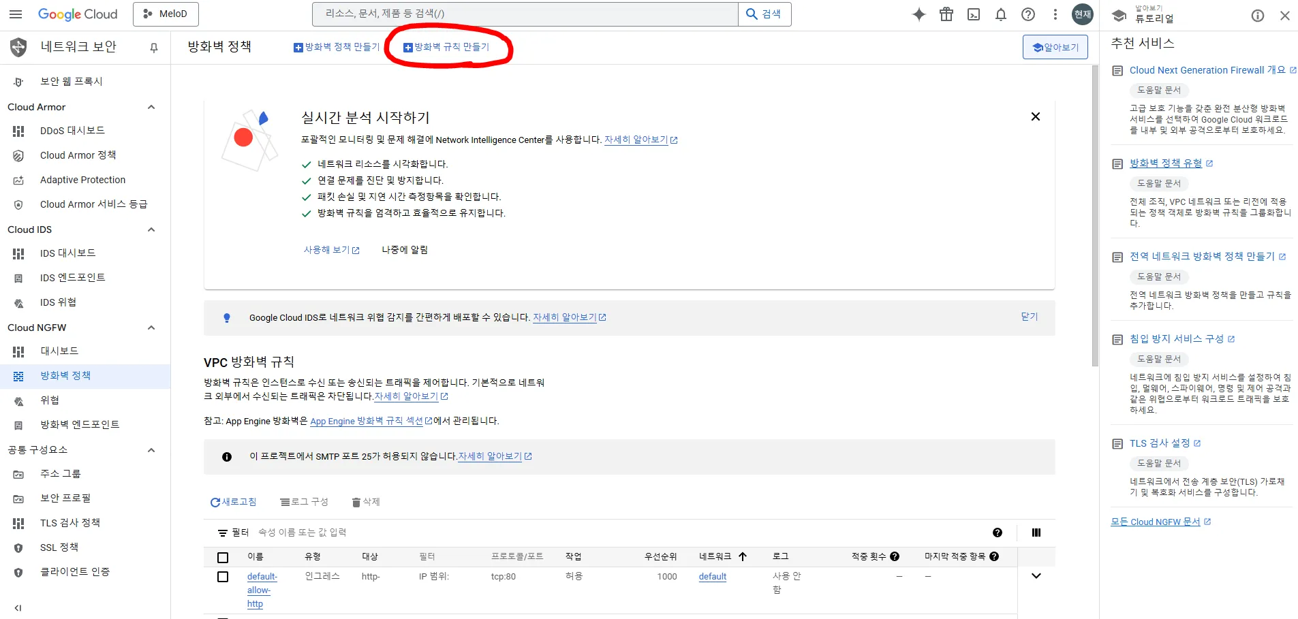Open the MeloD project selector

click(x=166, y=14)
